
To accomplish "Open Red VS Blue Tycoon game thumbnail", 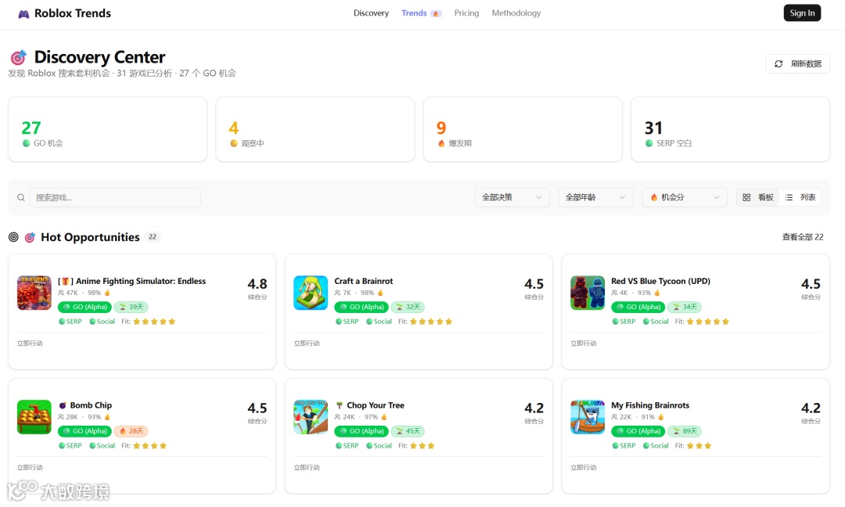I will click(x=588, y=293).
